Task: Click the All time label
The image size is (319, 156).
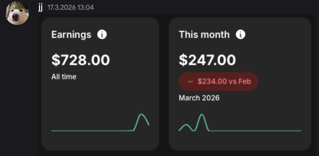Action: click(64, 77)
